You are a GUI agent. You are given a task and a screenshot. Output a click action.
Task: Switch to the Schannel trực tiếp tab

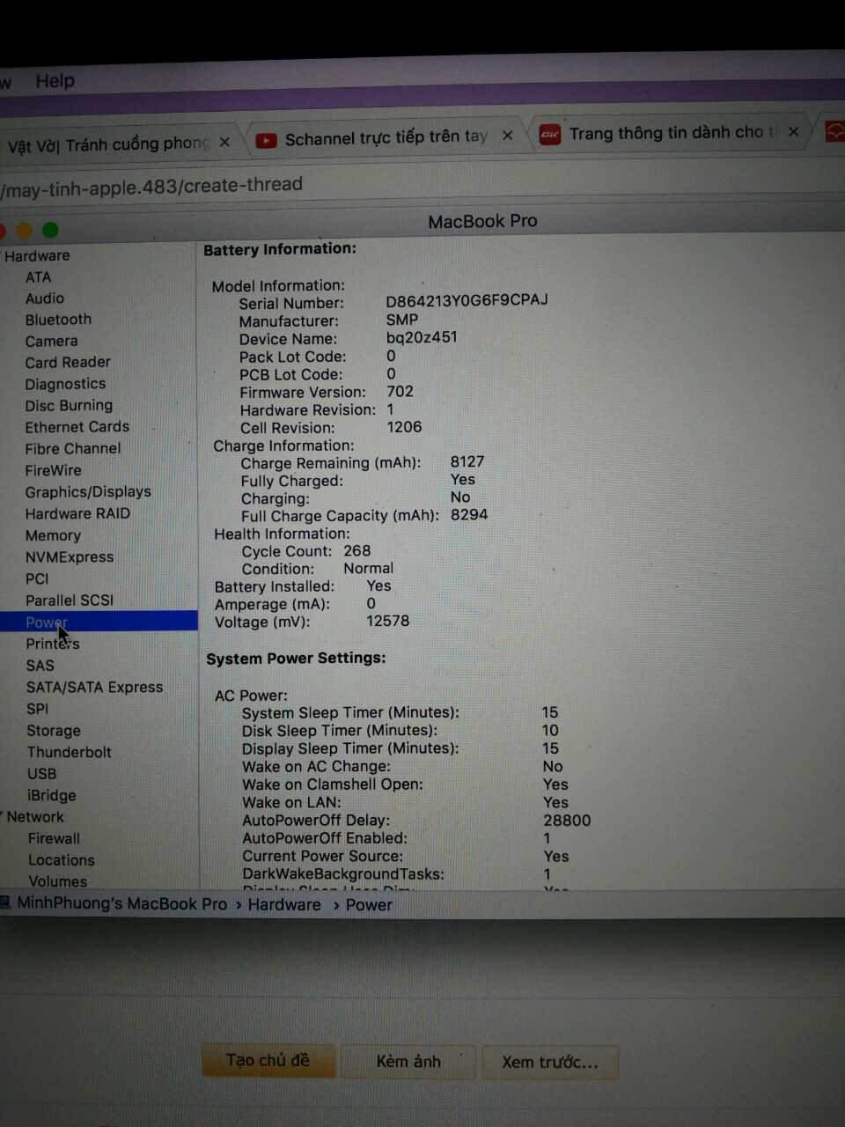(385, 137)
